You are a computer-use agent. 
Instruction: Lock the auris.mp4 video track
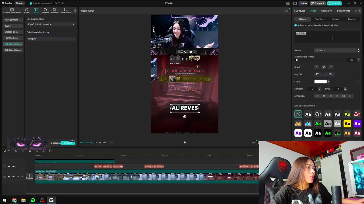[9, 177]
